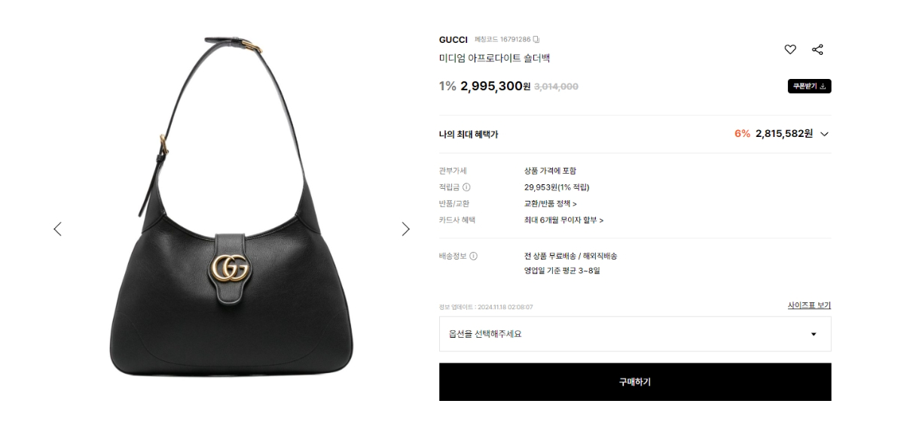Click the 6% 2,815,582원 benefit price
This screenshot has height=428, width=904.
[x=774, y=134]
